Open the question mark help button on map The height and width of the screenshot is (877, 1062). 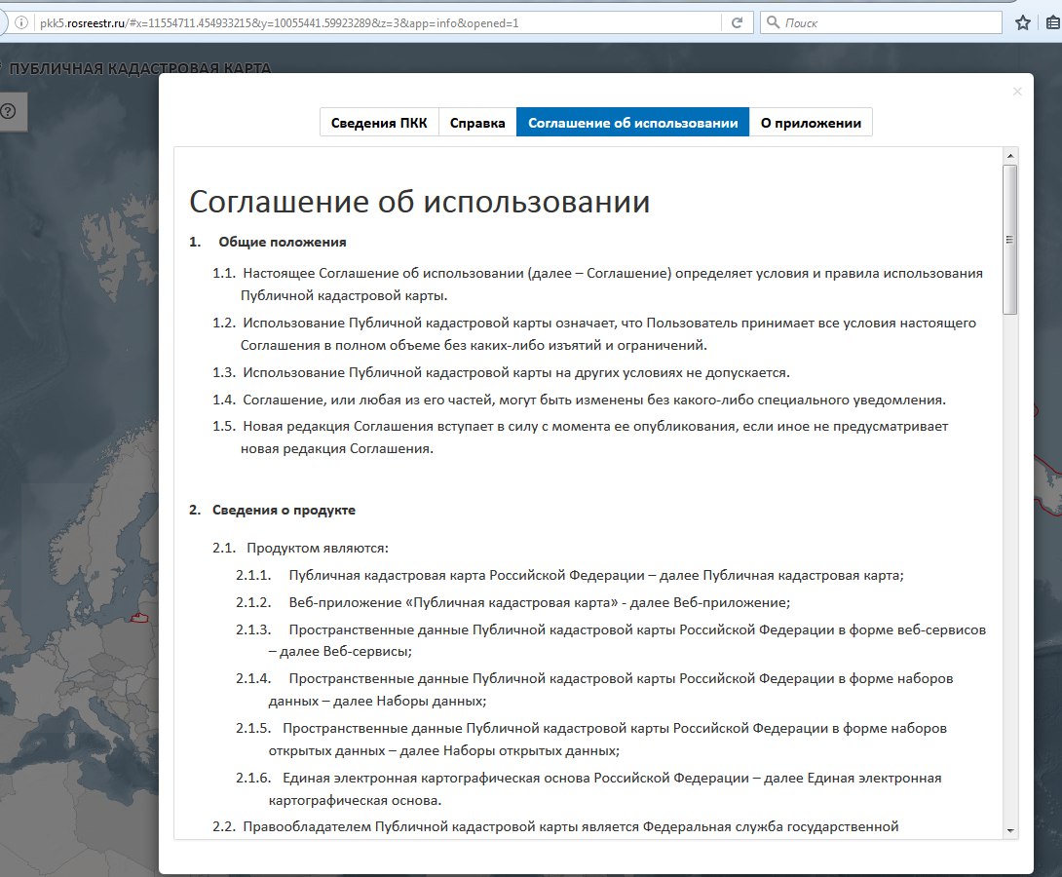pyautogui.click(x=8, y=111)
